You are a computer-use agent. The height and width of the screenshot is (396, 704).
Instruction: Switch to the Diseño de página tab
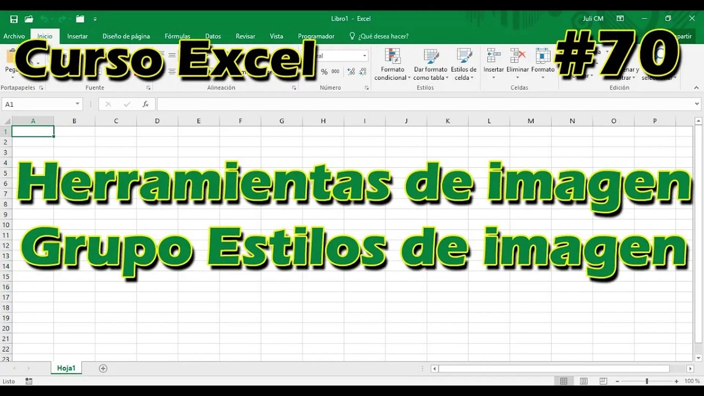click(126, 36)
